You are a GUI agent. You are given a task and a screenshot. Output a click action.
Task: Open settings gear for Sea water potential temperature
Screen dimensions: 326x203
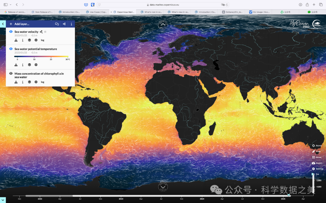(x=36, y=65)
